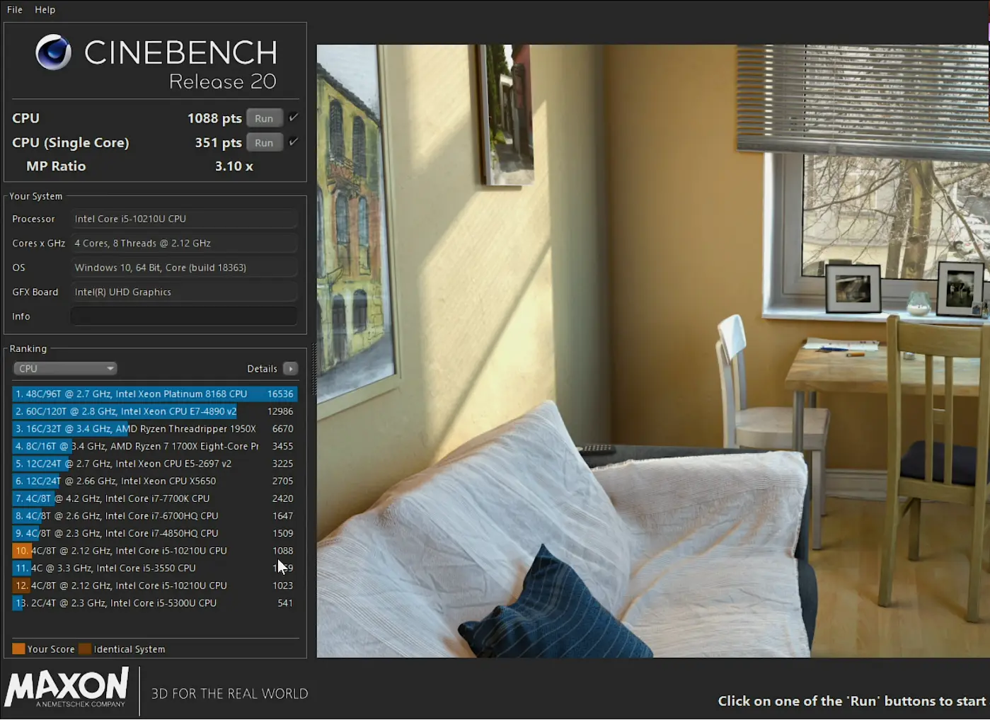Click the 1088 pts CPU score

point(214,118)
